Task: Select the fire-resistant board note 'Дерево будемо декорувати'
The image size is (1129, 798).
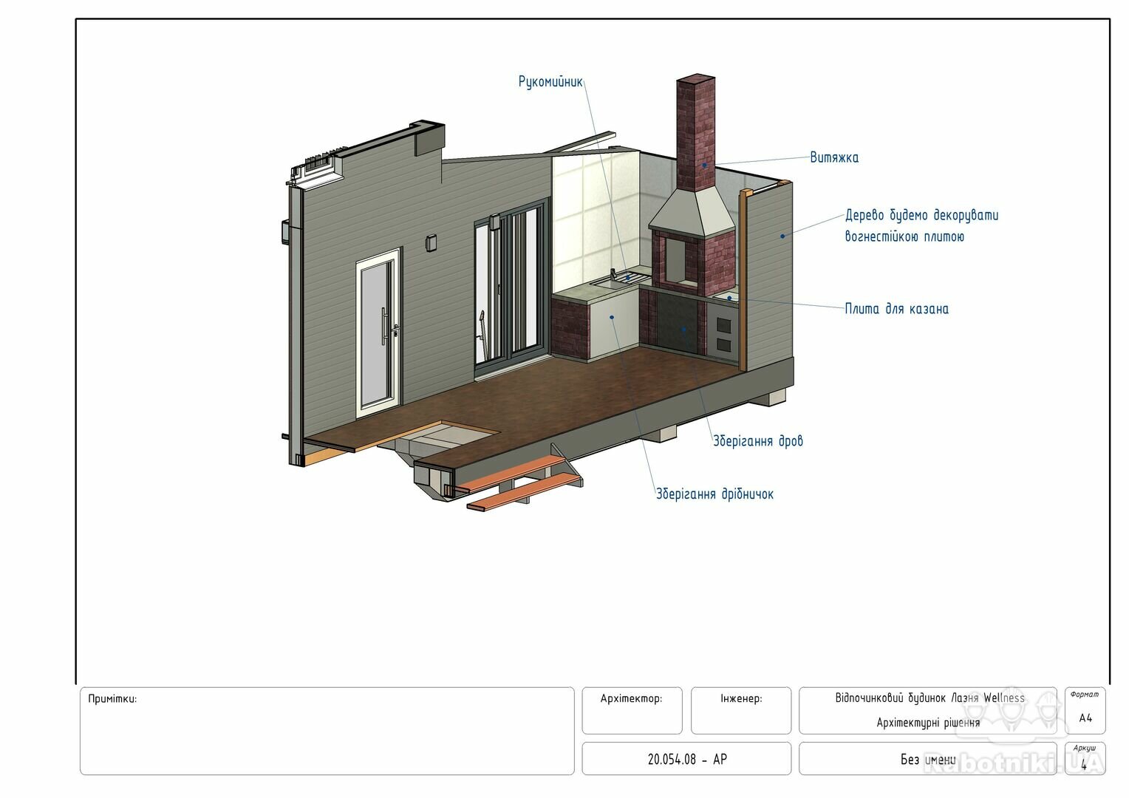Action: (921, 216)
